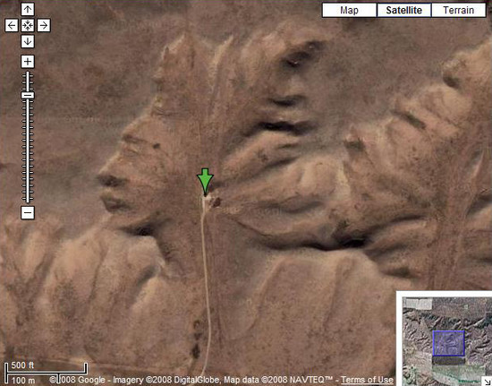Pan the map up with the arrow
This screenshot has height=386, width=492.
[x=28, y=10]
